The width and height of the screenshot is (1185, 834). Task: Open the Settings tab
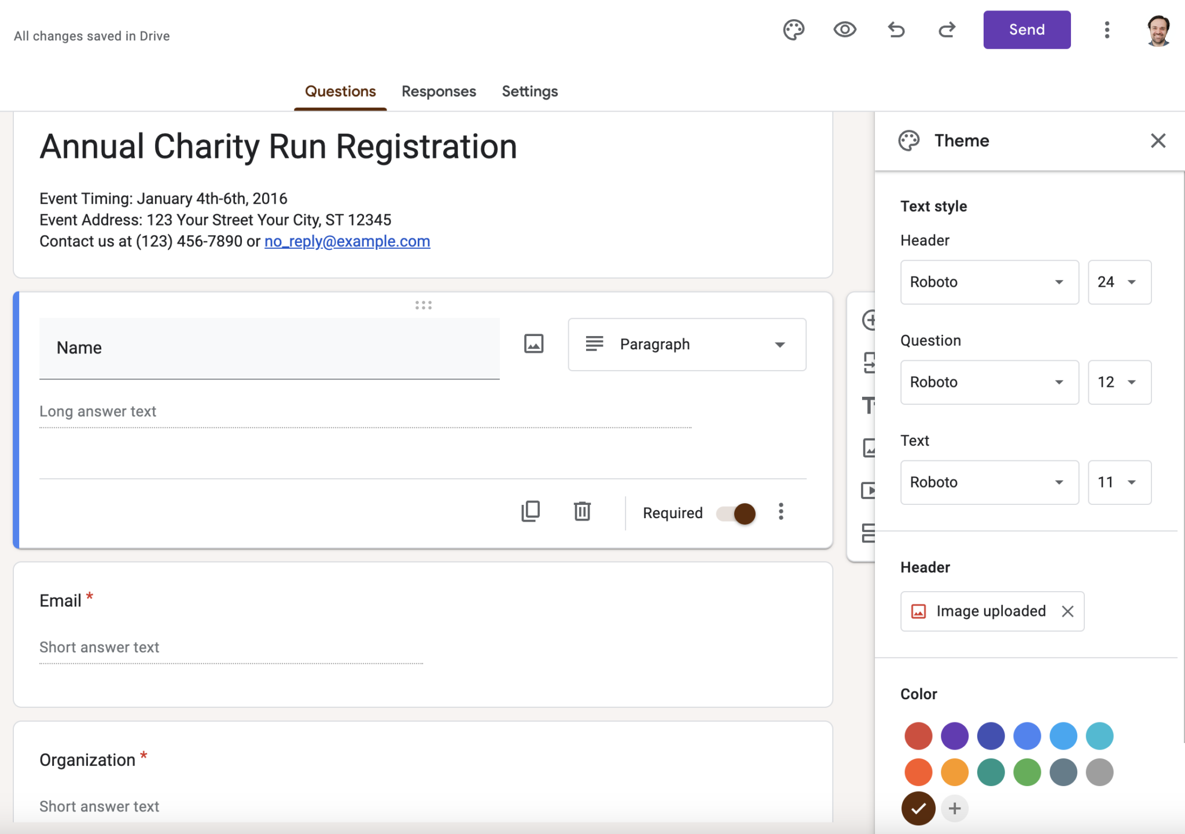[529, 91]
